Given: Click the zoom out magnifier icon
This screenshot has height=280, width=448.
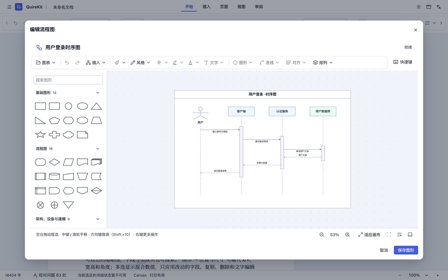Looking at the screenshot, I should [x=321, y=235].
